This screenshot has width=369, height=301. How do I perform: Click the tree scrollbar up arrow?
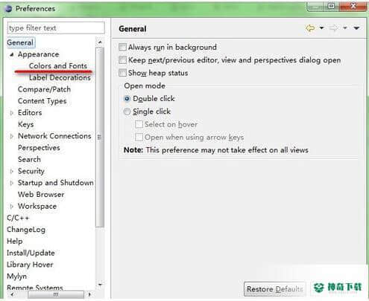coord(100,42)
